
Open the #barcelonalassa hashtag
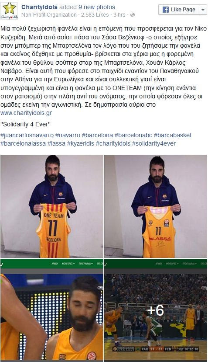[x=23, y=143]
